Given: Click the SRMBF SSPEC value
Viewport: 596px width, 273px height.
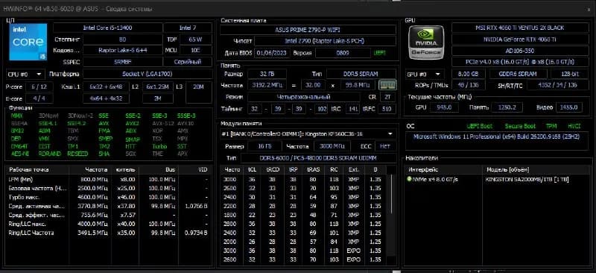Looking at the screenshot, I should (x=122, y=62).
